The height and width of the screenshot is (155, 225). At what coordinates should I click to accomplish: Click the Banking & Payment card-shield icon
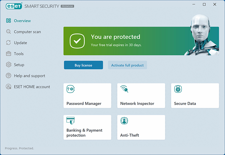(70, 121)
